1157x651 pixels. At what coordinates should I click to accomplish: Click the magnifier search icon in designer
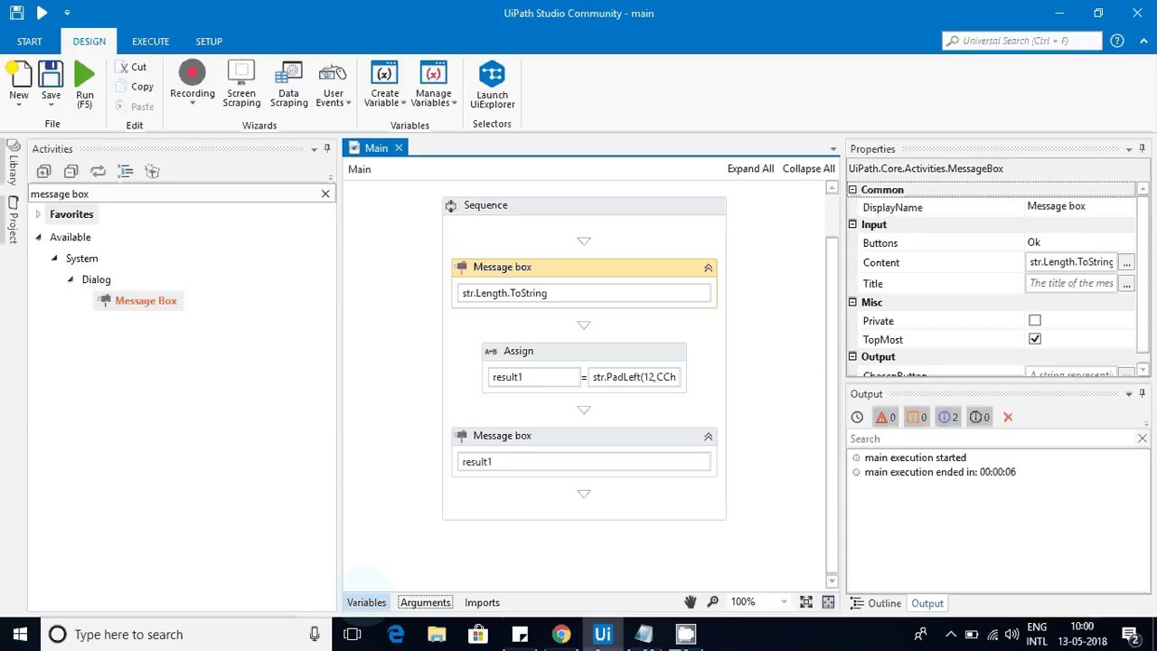coord(712,602)
